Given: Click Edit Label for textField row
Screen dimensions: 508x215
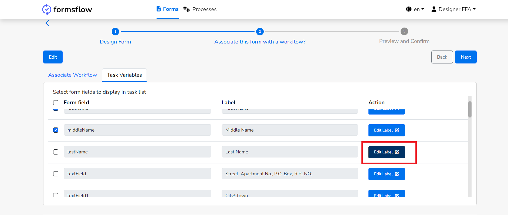Looking at the screenshot, I should click(x=387, y=174).
